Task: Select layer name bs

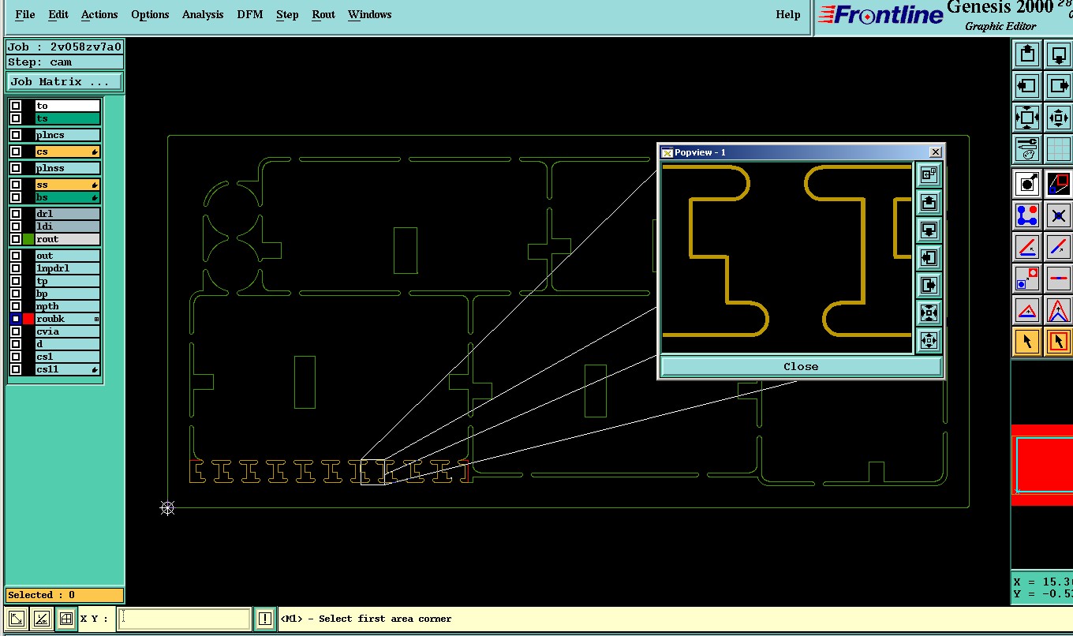Action: (68, 197)
